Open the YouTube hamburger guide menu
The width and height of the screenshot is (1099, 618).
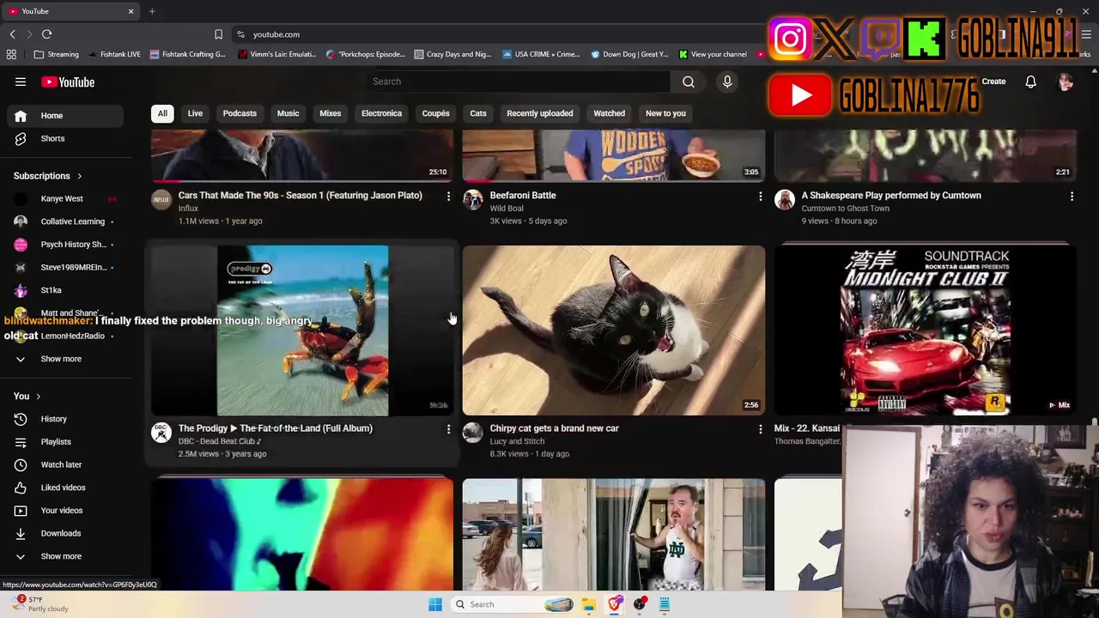coord(21,82)
